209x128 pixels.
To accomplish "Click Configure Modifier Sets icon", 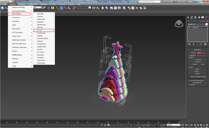I will coord(205,44).
